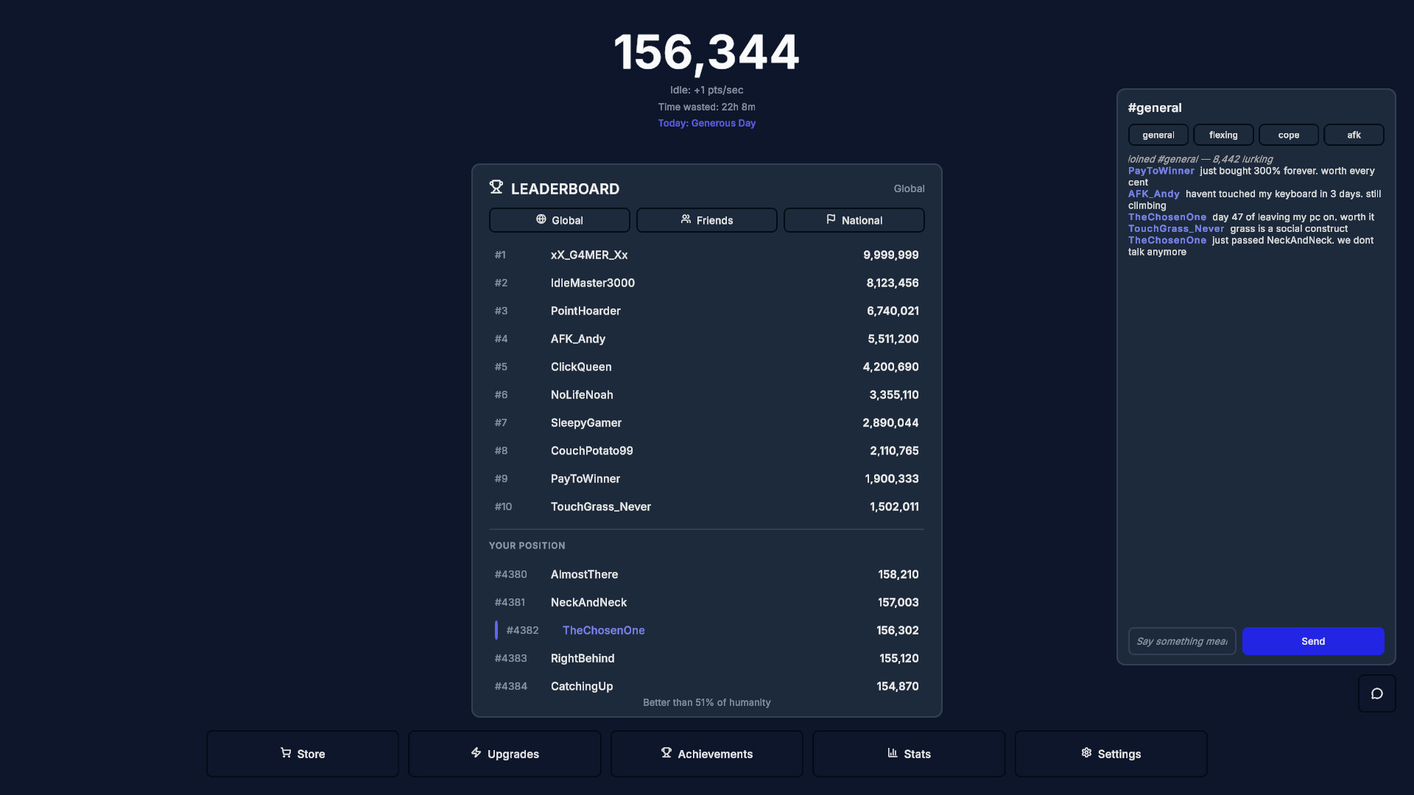Click 'Today: Generous Day' text
This screenshot has width=1414, height=795.
[707, 123]
